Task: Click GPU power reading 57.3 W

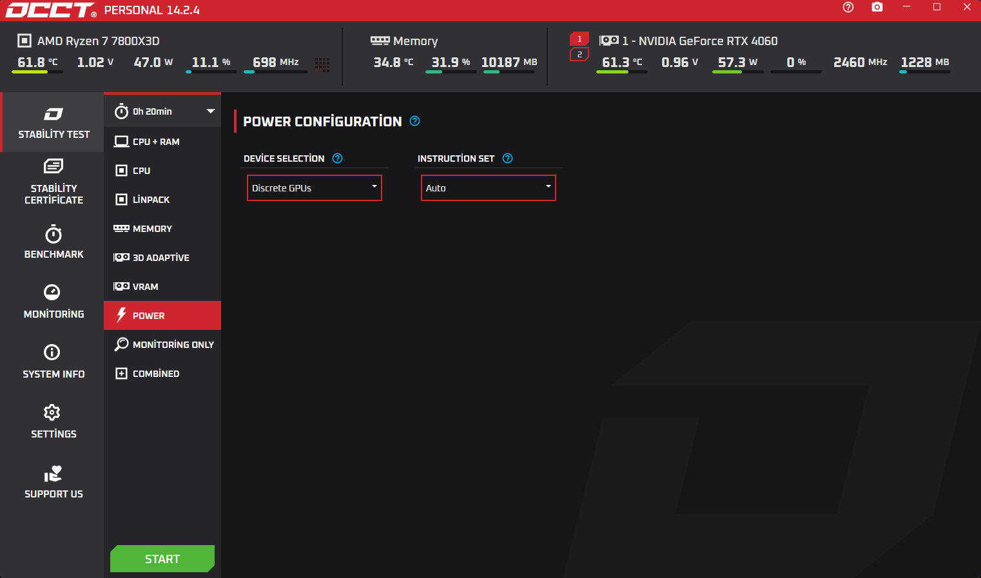Action: pyautogui.click(x=738, y=63)
